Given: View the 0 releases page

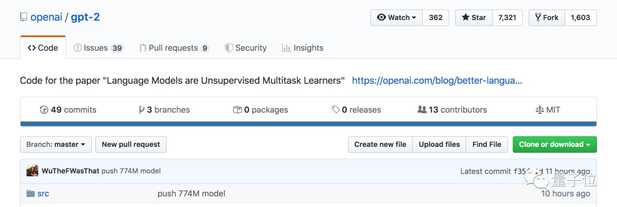Looking at the screenshot, I should [x=356, y=110].
